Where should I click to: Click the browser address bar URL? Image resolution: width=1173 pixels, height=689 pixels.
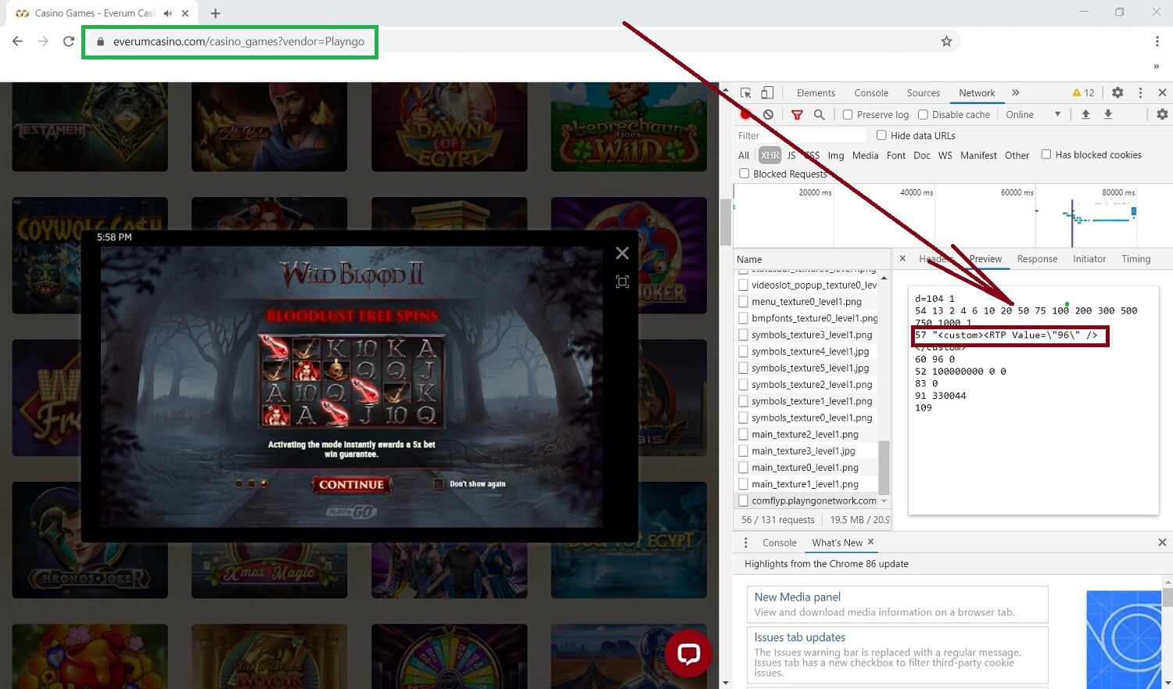pyautogui.click(x=239, y=41)
